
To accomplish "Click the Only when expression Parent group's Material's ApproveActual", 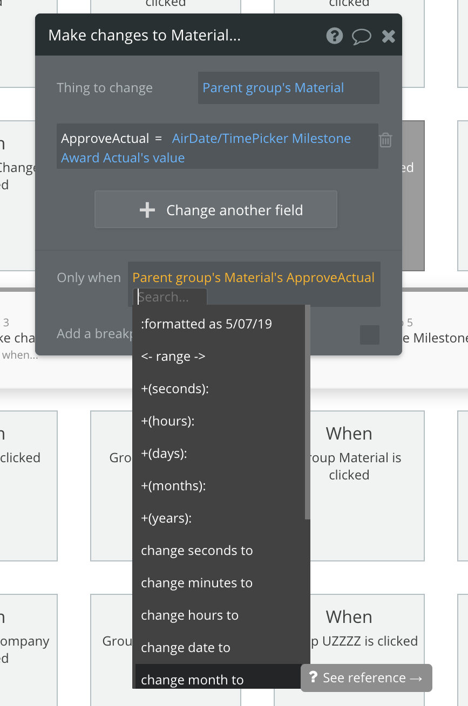I will pos(253,278).
